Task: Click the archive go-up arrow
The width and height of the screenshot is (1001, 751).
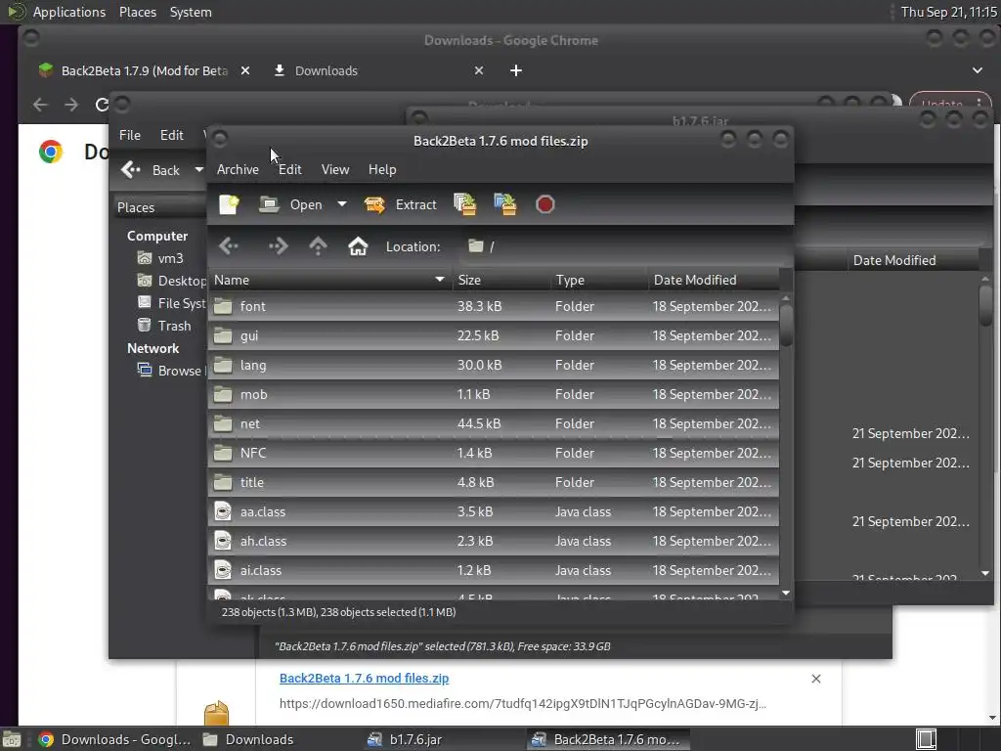Action: click(318, 245)
